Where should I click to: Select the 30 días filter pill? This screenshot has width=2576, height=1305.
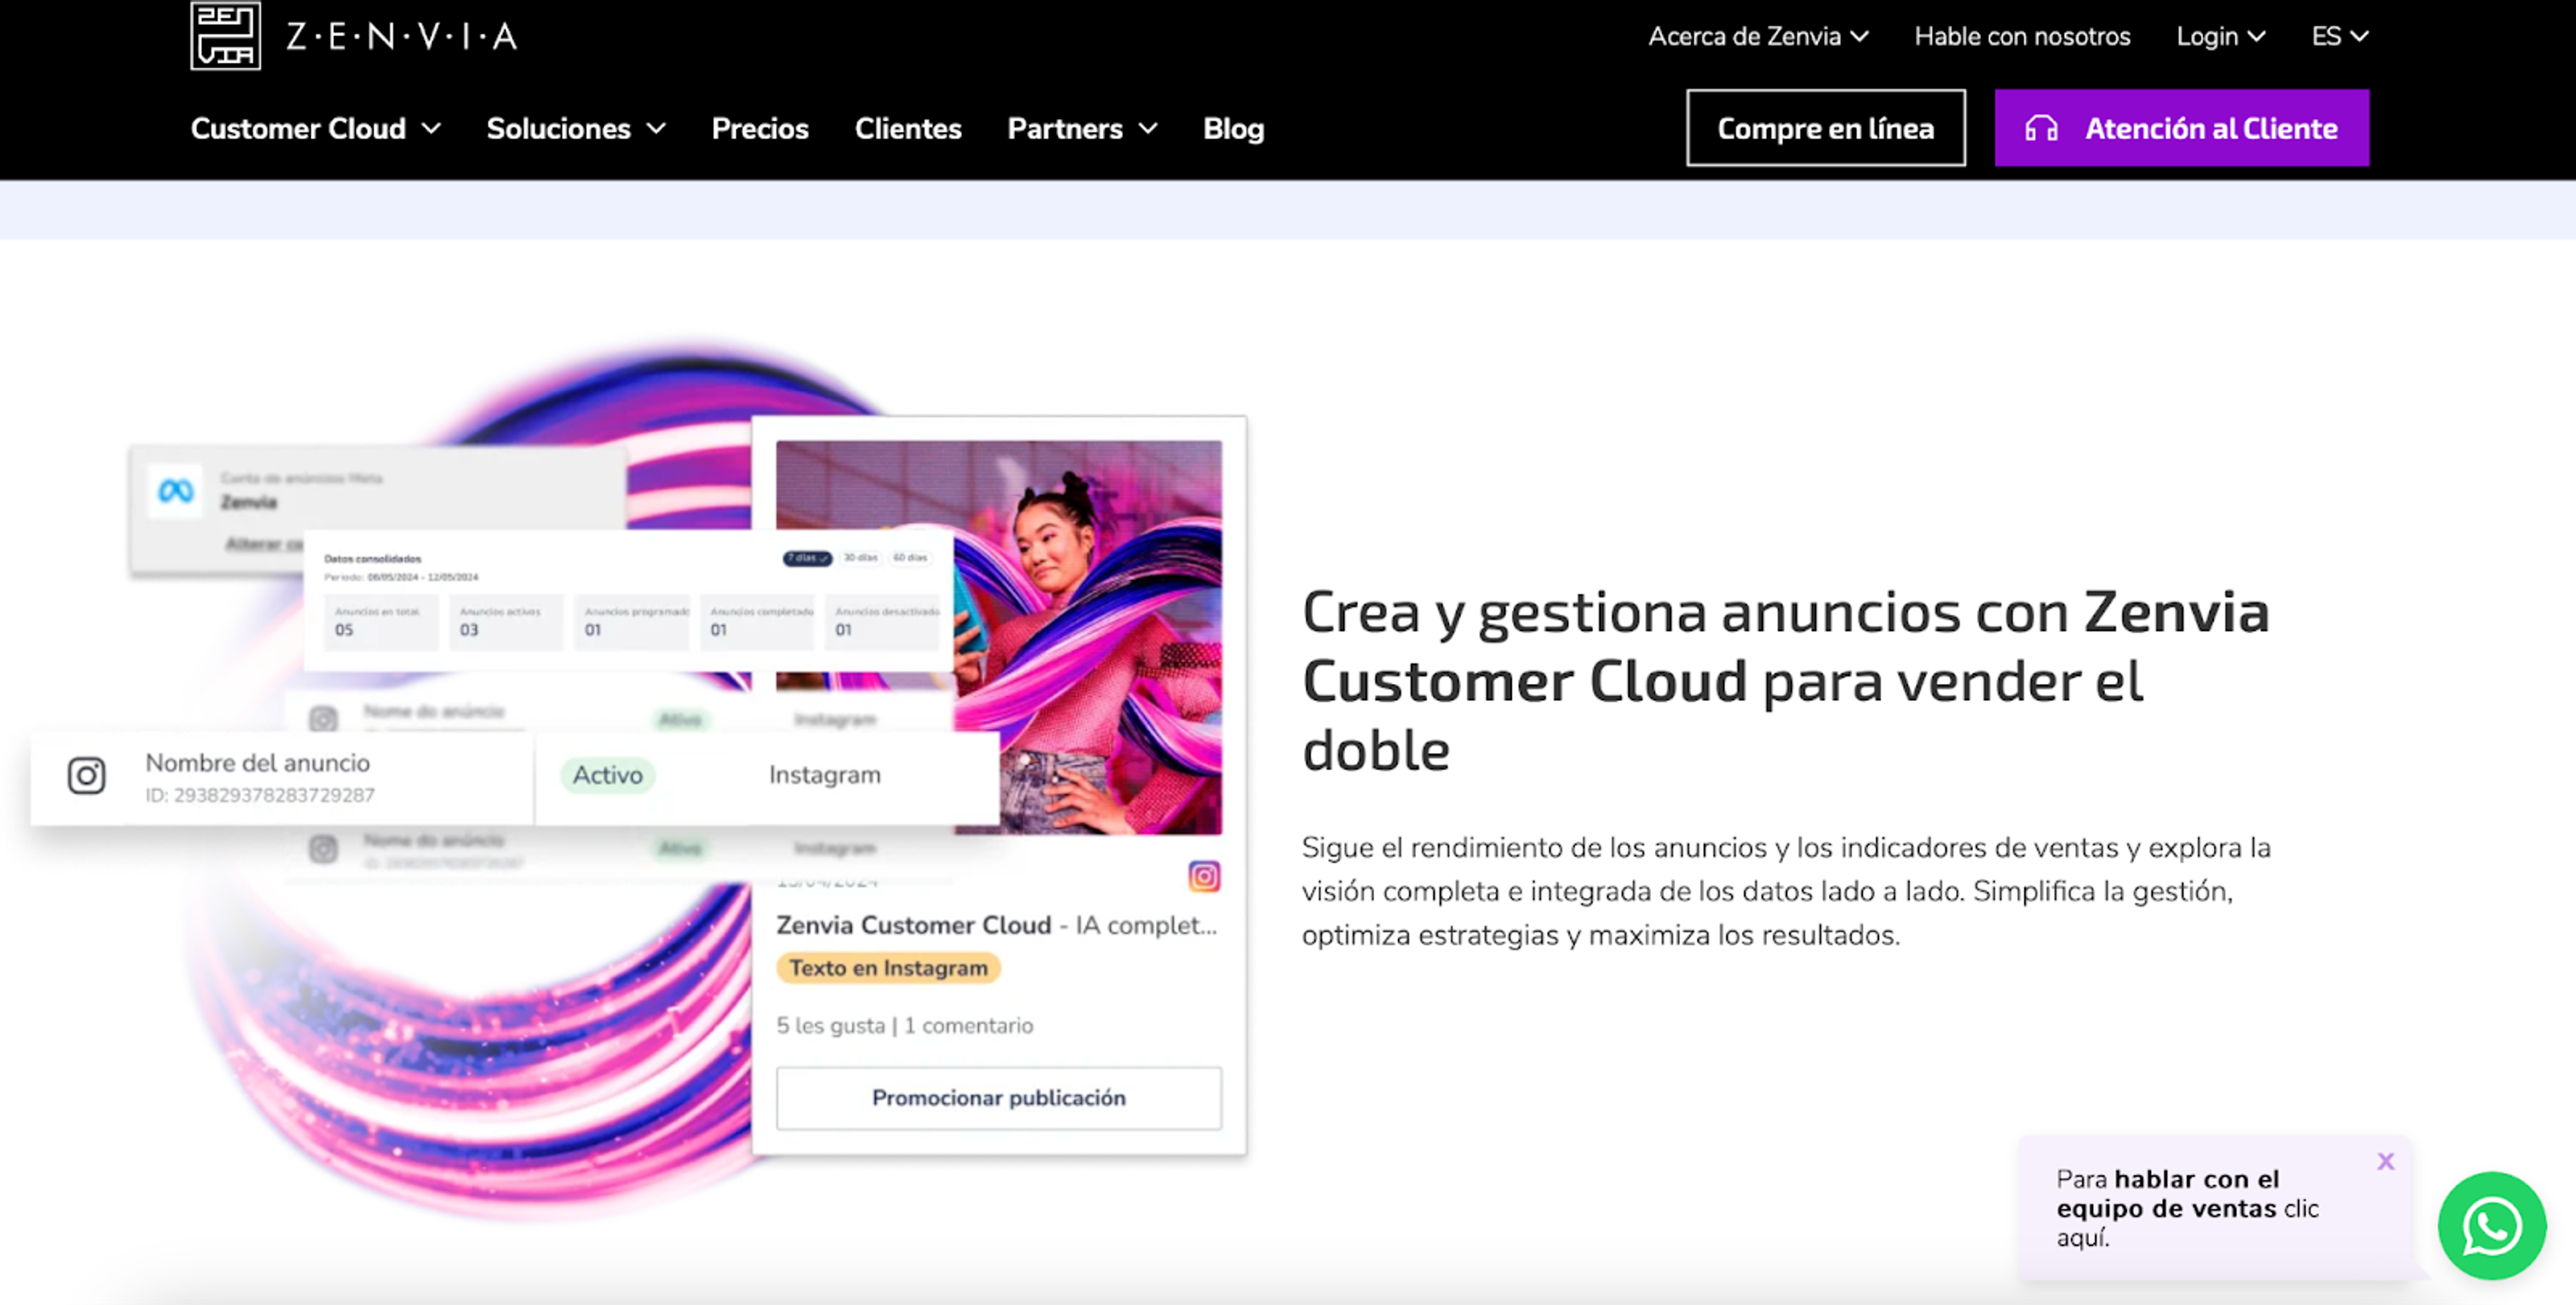[860, 558]
